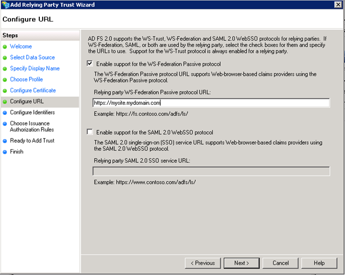
Task: Enable SAML 2.0 WebSSO protocol checkbox
Action: tap(90, 133)
